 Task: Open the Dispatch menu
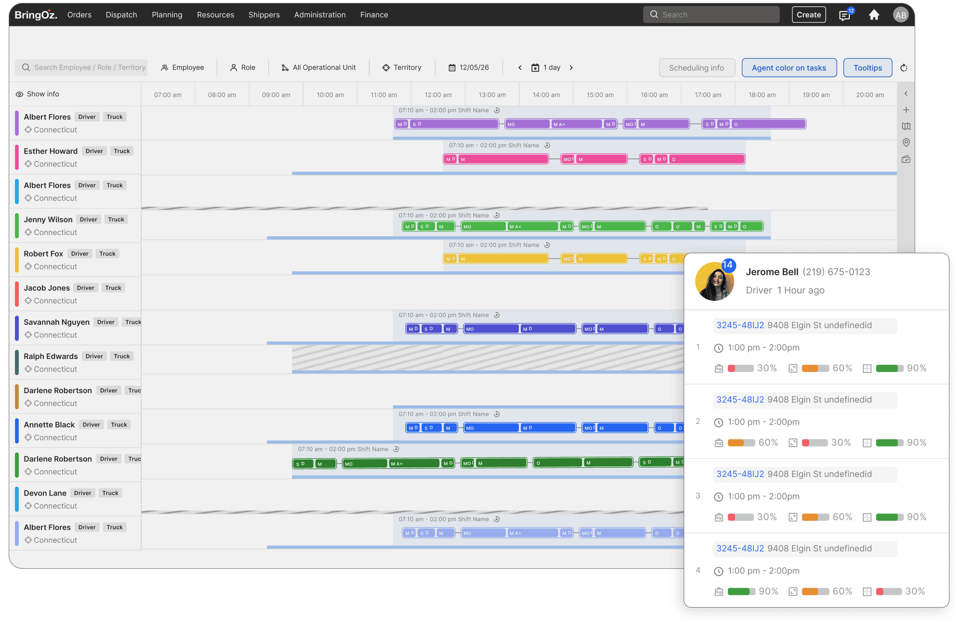[x=121, y=15]
